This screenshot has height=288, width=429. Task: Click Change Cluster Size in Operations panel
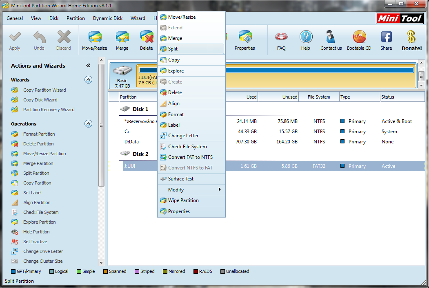pyautogui.click(x=43, y=261)
